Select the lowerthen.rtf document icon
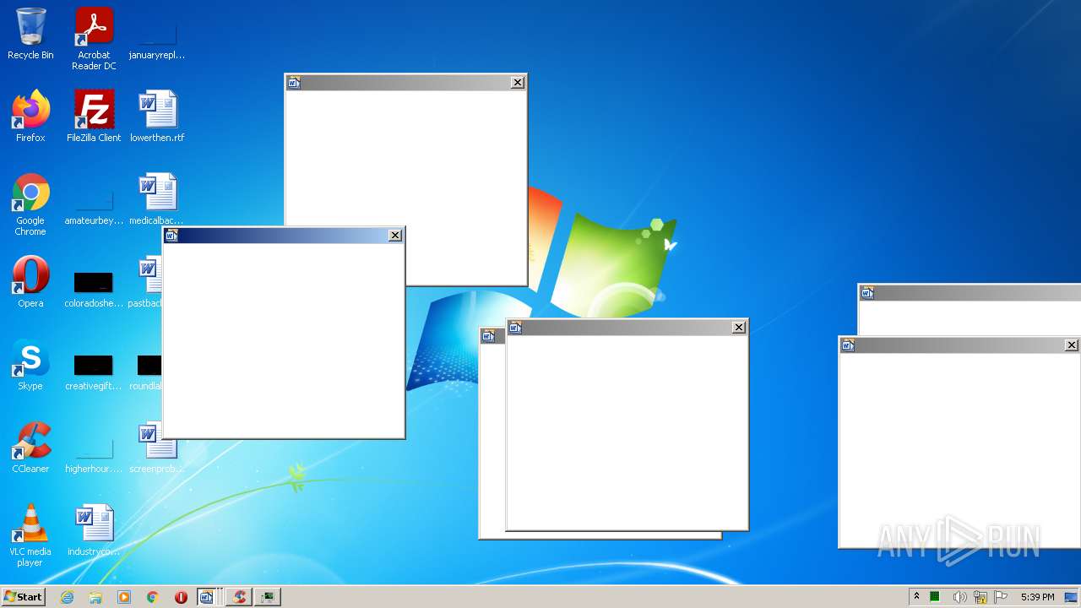 pyautogui.click(x=157, y=117)
